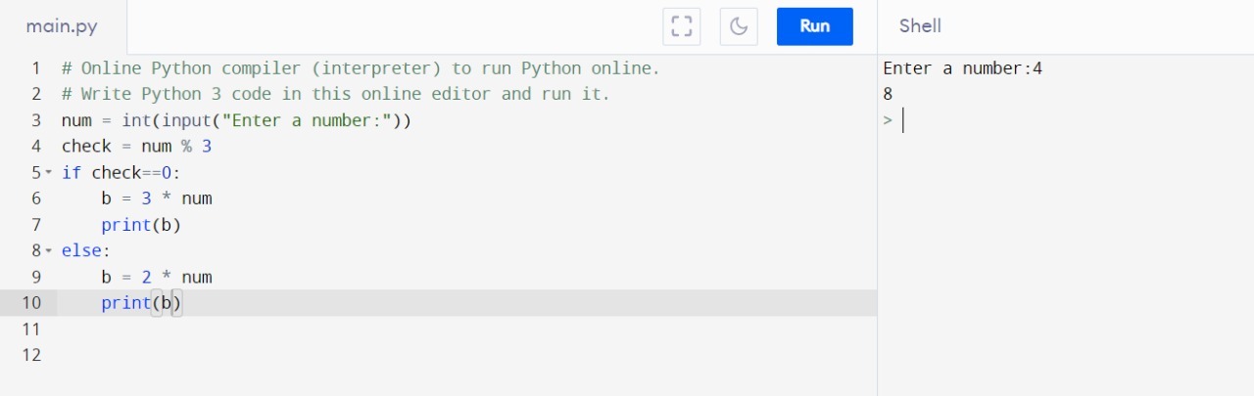The height and width of the screenshot is (396, 1254).
Task: Enter fullscreen mode for the editor
Action: click(x=681, y=26)
